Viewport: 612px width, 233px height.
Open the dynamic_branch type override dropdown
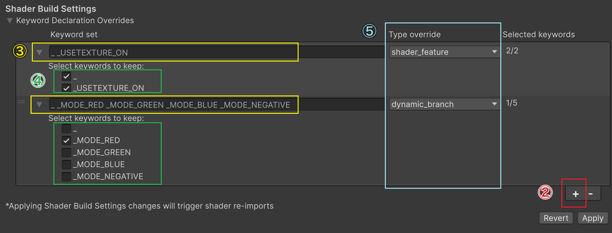(444, 104)
